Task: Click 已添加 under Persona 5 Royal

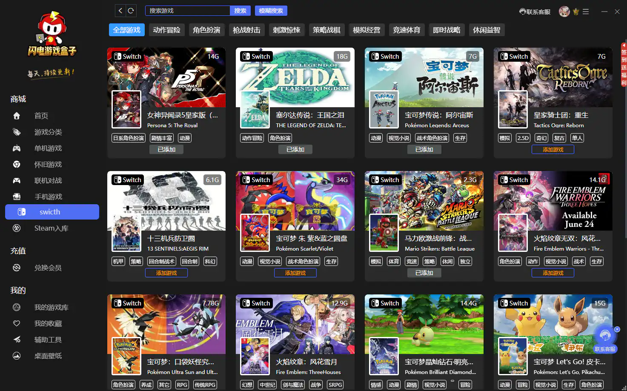Action: (166, 149)
